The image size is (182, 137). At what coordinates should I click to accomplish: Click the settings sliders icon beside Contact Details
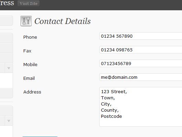coord(26,21)
